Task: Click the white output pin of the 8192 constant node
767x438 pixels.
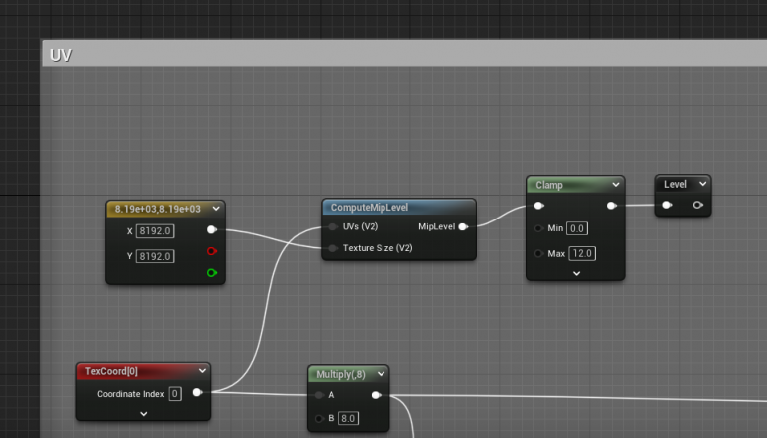Action: (x=212, y=229)
